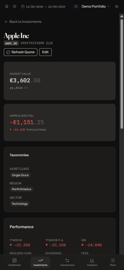The image size is (124, 270).
Task: Open the Transactions tab
Action: 67,262
